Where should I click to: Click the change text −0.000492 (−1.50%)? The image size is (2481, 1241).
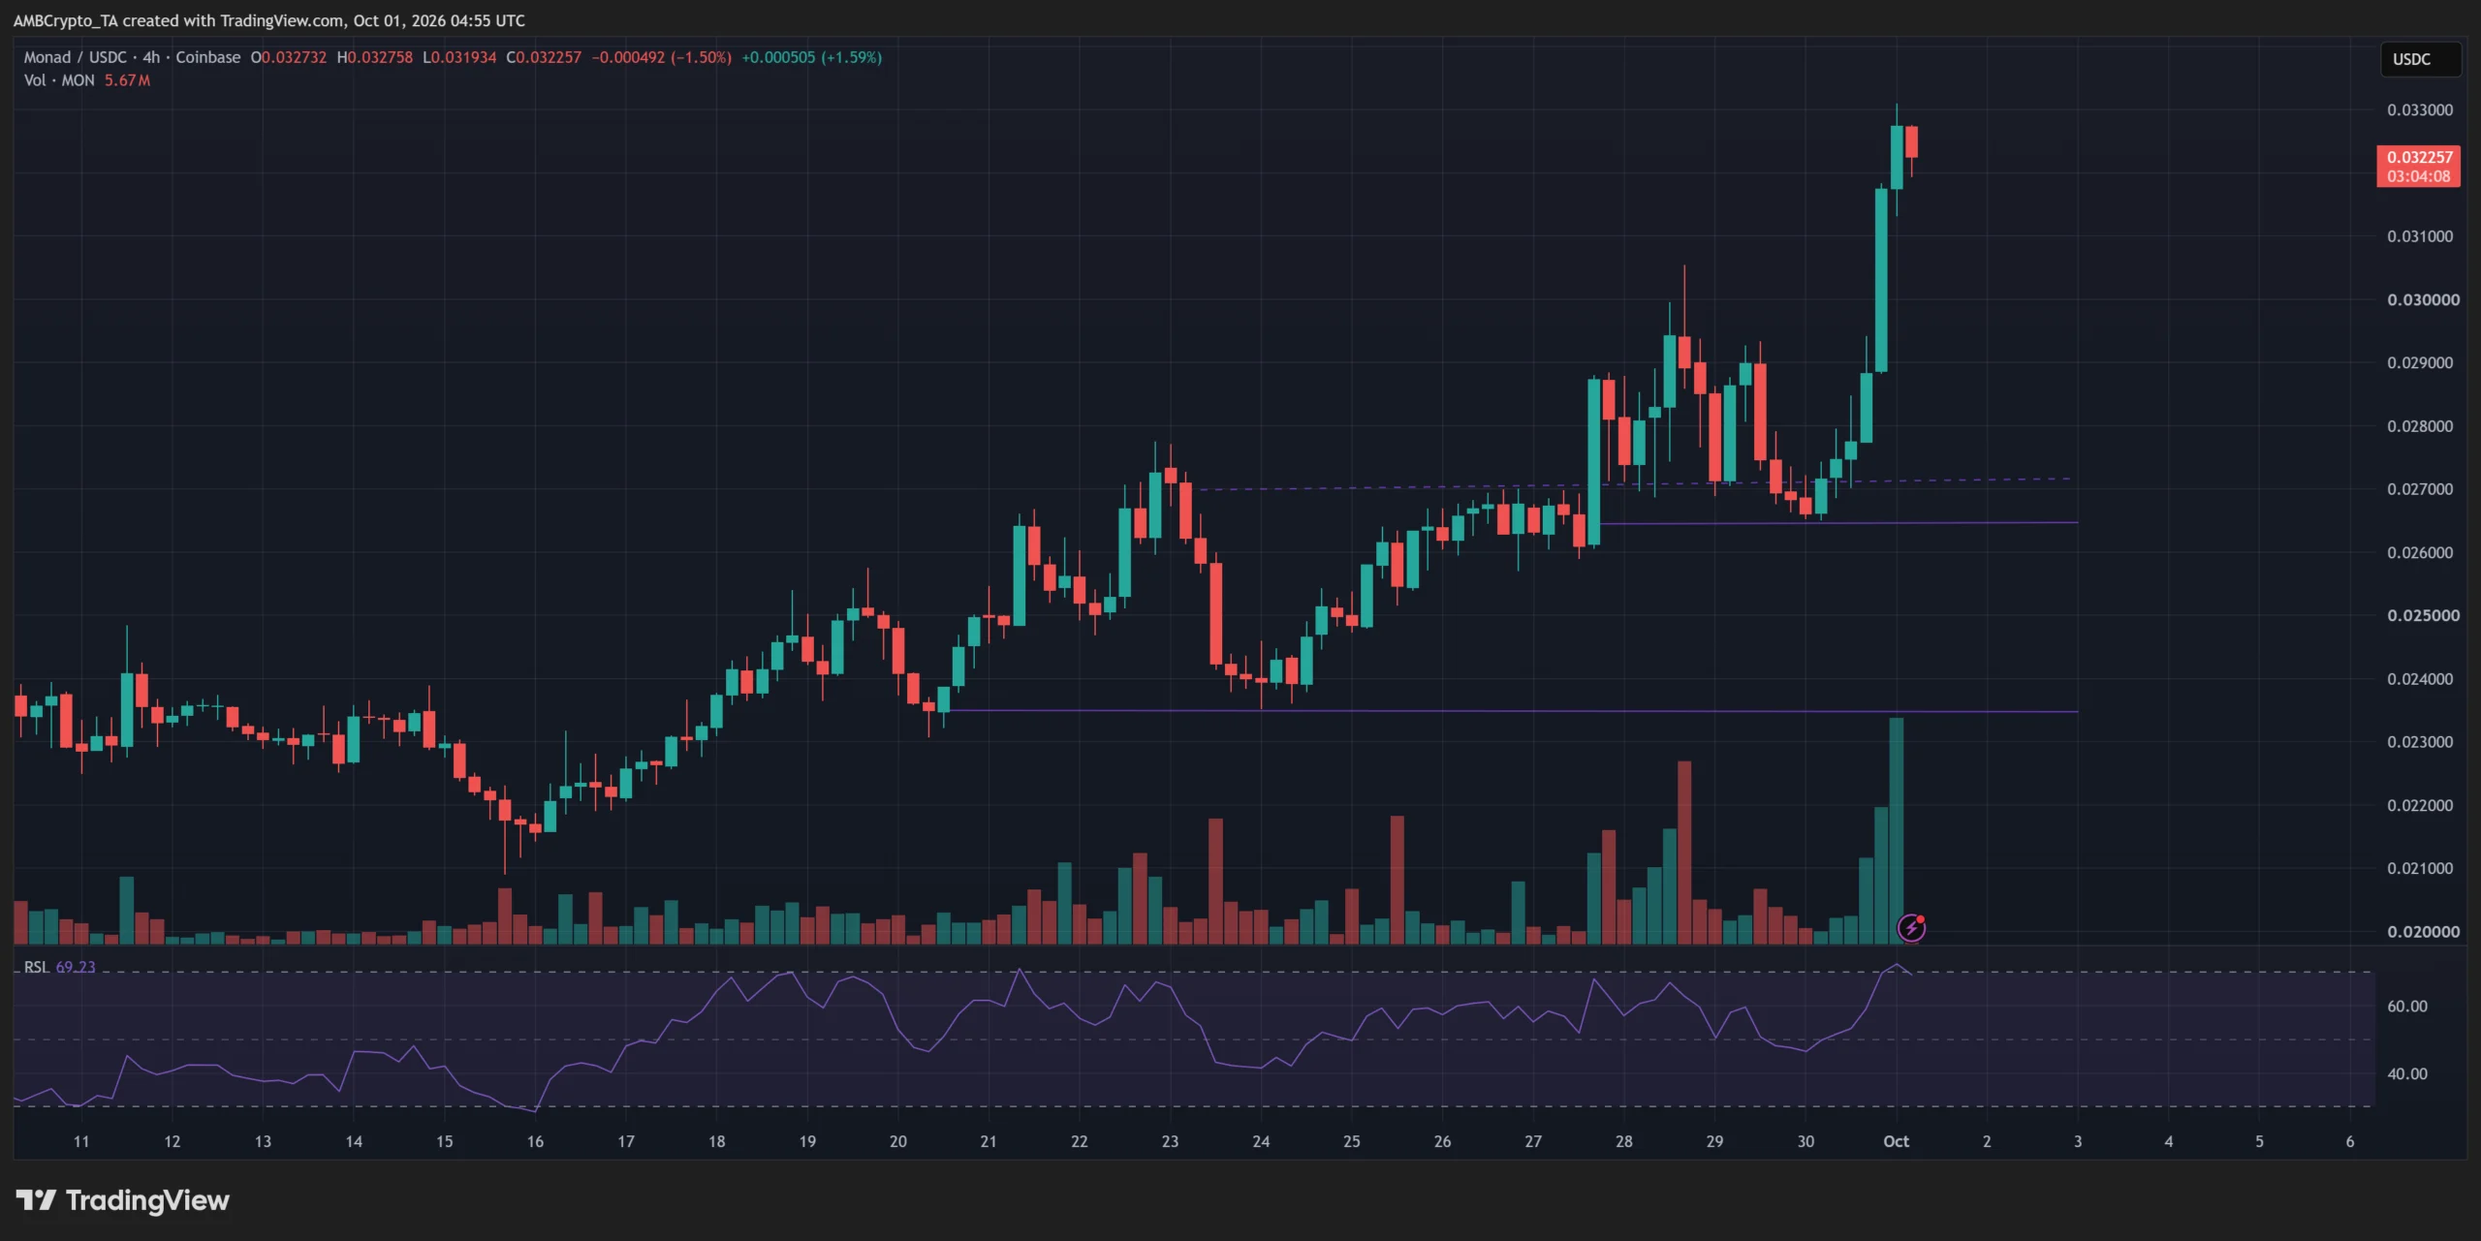[662, 57]
